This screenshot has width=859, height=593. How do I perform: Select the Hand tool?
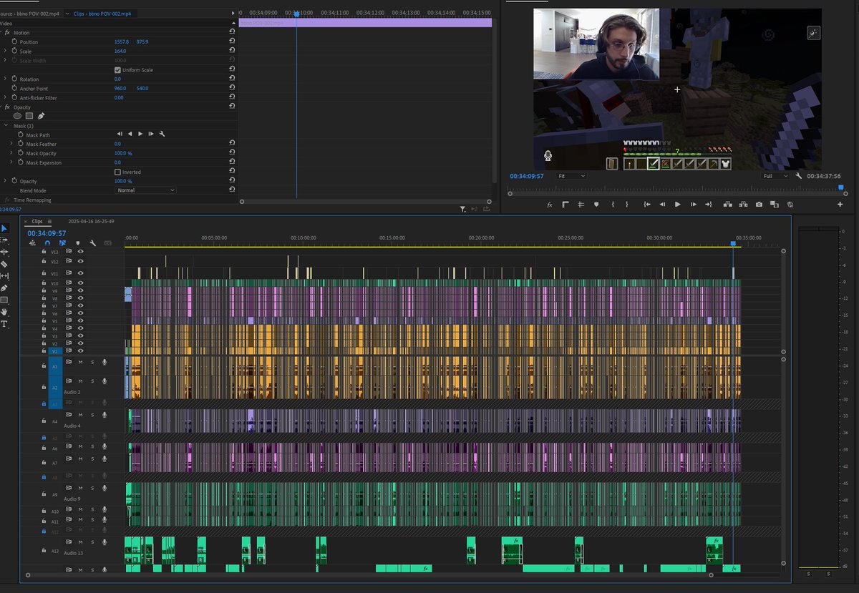click(4, 310)
